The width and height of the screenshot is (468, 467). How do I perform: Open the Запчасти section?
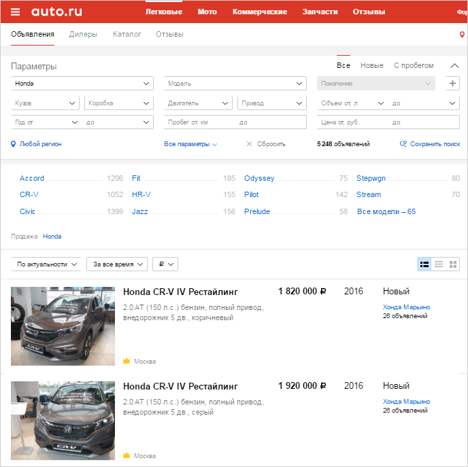[320, 12]
